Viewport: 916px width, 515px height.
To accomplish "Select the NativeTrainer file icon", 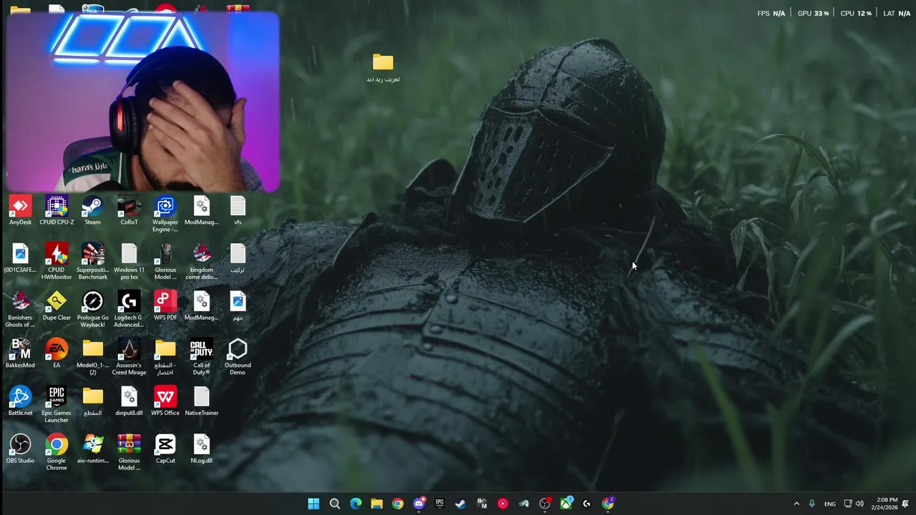I will coord(202,402).
